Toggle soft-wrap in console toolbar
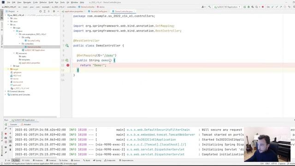 10,137
